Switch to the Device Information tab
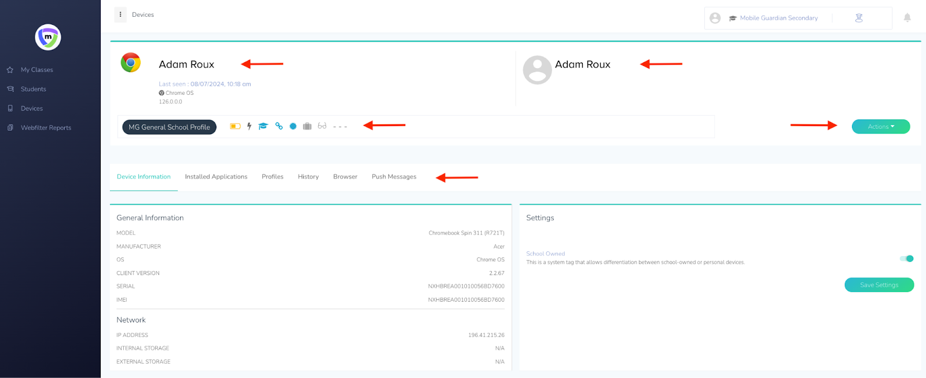 144,177
